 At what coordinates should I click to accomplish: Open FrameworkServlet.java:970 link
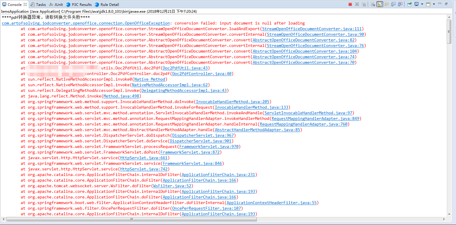[x=209, y=146]
